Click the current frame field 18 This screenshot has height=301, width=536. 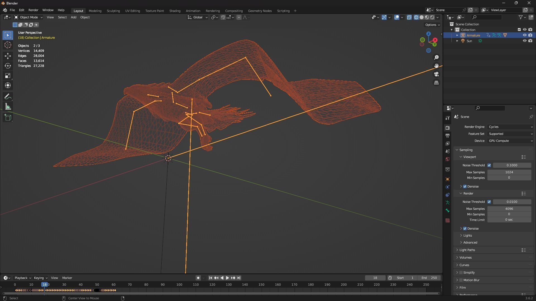click(x=375, y=278)
